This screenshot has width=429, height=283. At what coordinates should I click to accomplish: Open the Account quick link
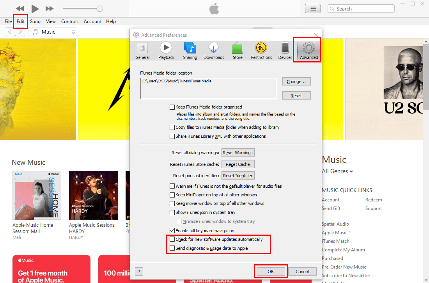pyautogui.click(x=330, y=200)
